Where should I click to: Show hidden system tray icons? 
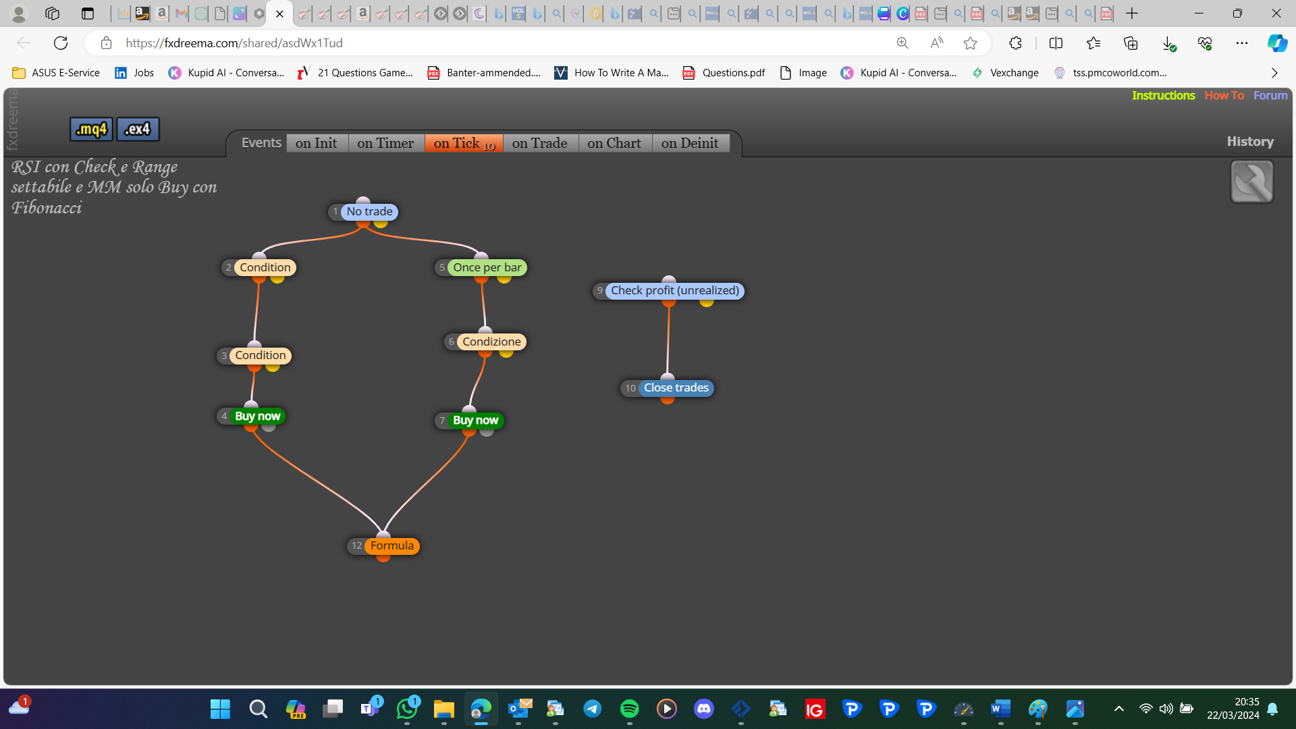coord(1118,709)
